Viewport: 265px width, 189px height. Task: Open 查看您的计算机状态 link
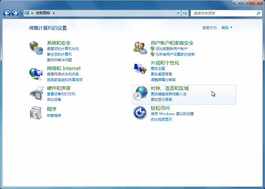click(x=63, y=49)
